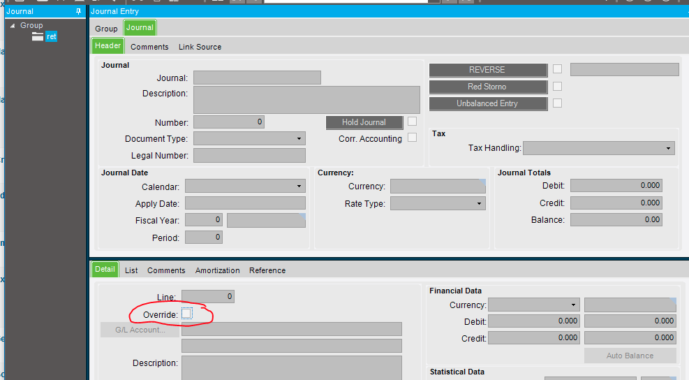Viewport: 689px width, 380px height.
Task: Click the journal Number field
Action: pyautogui.click(x=229, y=122)
